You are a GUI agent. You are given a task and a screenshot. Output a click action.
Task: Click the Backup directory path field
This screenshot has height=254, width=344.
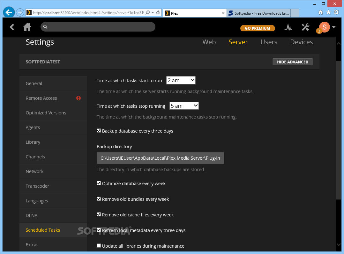click(161, 158)
